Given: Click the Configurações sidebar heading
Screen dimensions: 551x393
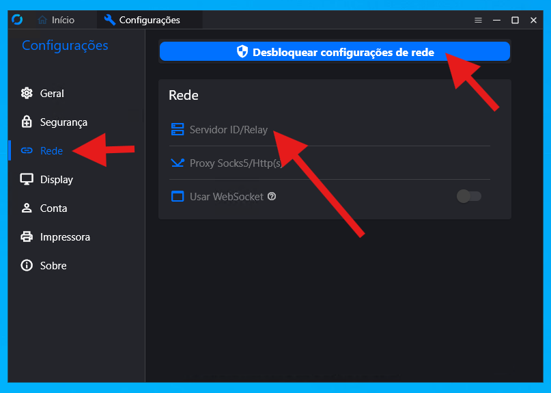Looking at the screenshot, I should 65,45.
